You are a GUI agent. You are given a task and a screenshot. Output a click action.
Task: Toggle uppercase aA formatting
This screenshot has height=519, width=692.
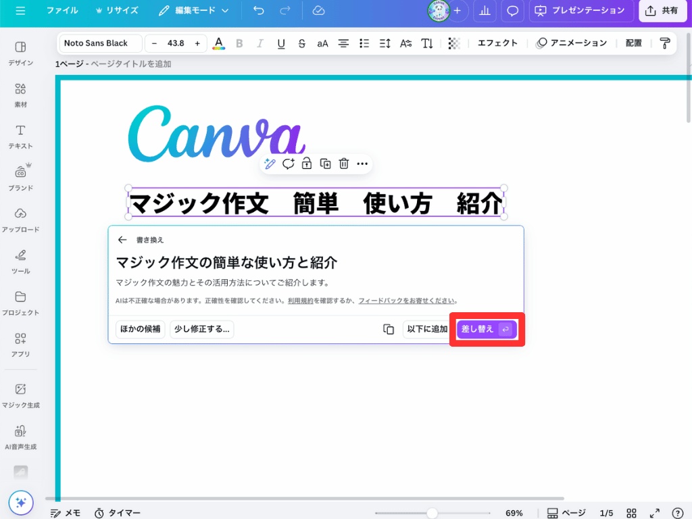coord(322,43)
